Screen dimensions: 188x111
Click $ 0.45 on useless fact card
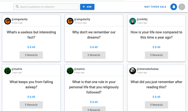click(31, 47)
